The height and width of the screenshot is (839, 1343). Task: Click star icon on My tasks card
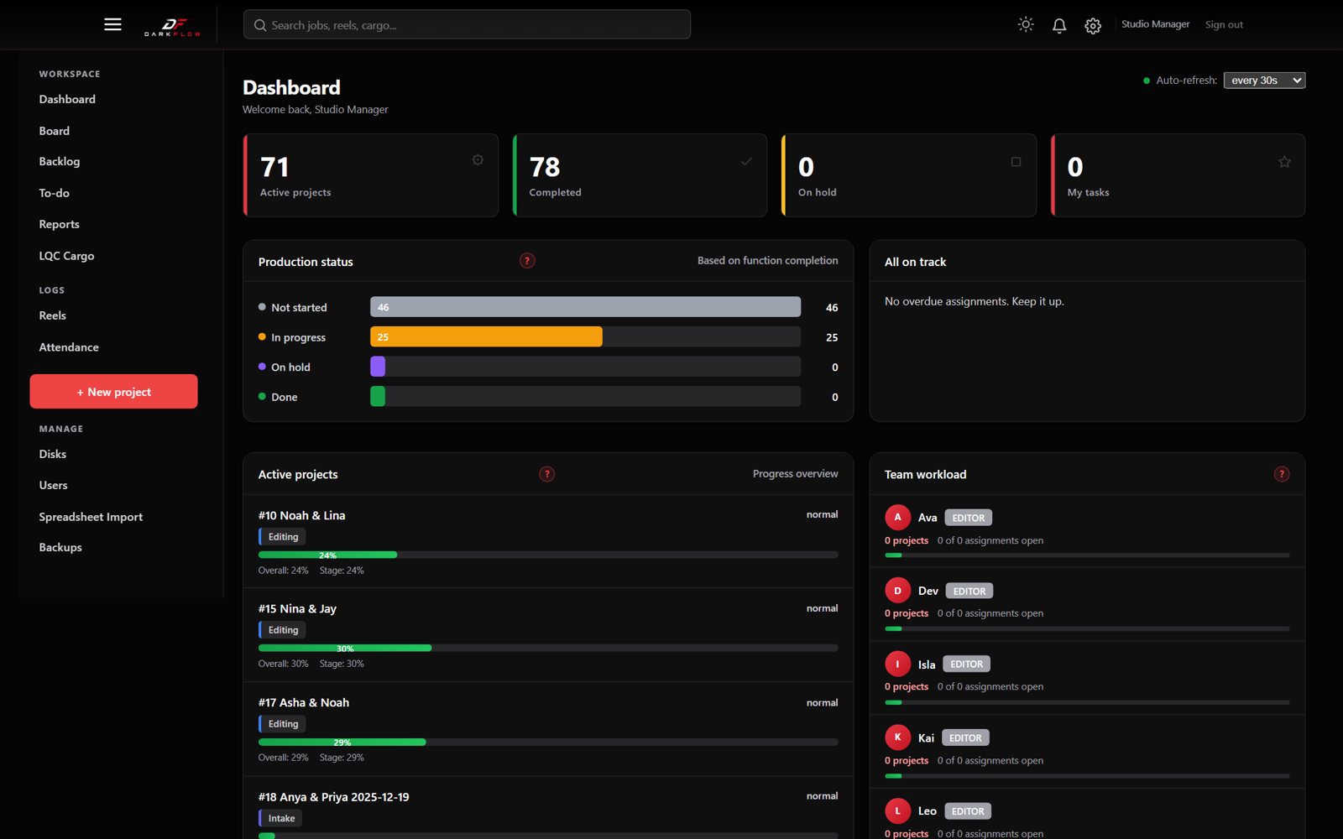click(1284, 161)
